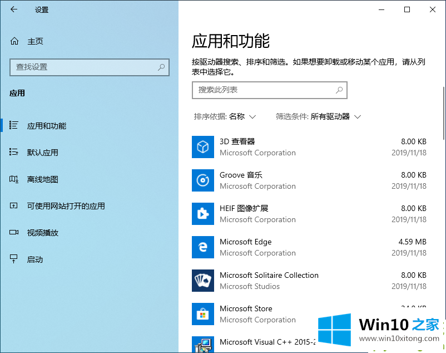Click the Microsoft Solitaire Collection icon
446x353 pixels.
click(203, 281)
